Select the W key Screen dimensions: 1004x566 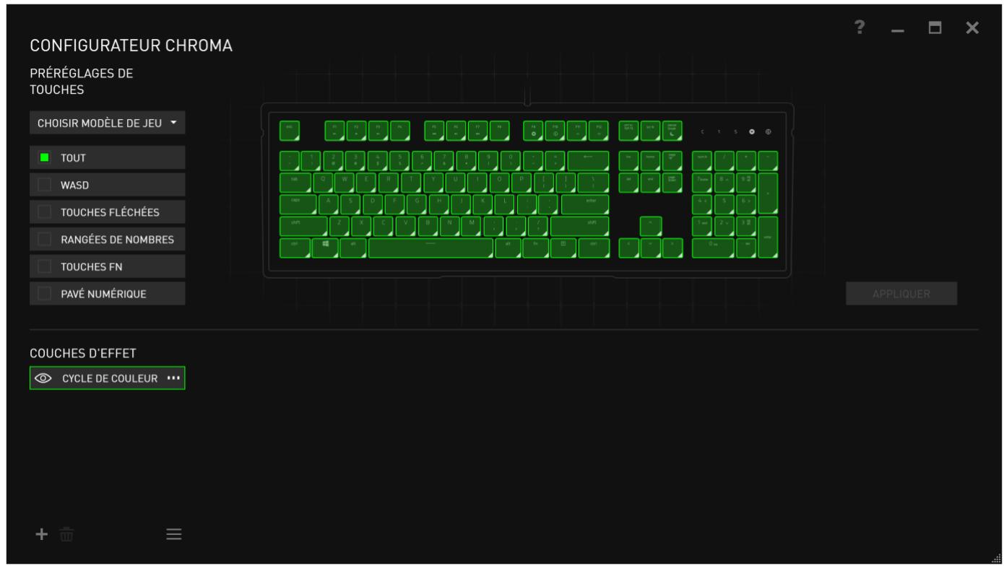pyautogui.click(x=345, y=183)
